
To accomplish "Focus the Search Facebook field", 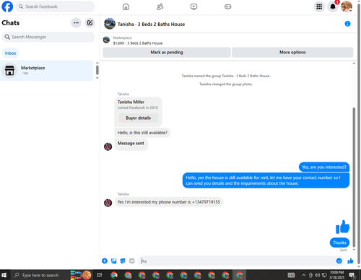I will point(56,6).
